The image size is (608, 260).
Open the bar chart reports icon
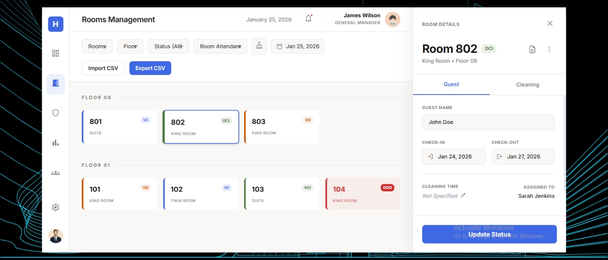pos(56,143)
